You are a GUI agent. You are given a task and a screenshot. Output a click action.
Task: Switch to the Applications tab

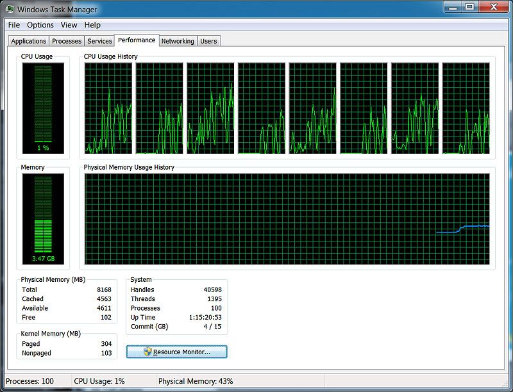tap(28, 40)
